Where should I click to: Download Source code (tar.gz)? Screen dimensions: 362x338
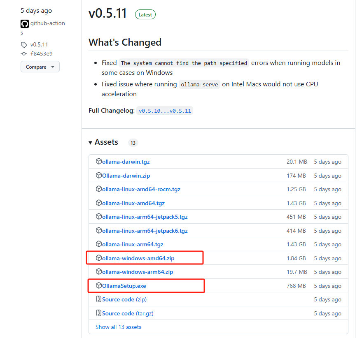128,314
